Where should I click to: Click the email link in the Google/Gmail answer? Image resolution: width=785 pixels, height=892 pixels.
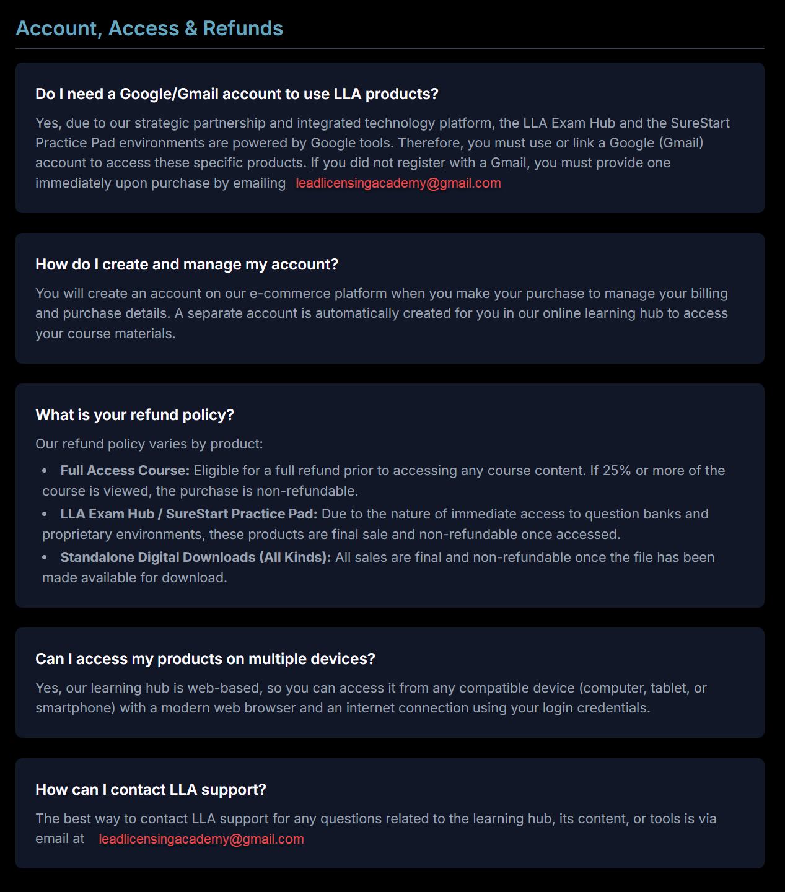coord(398,183)
